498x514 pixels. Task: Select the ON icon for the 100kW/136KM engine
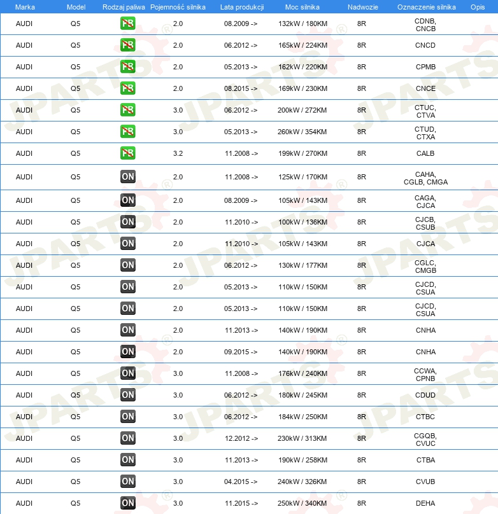127,222
